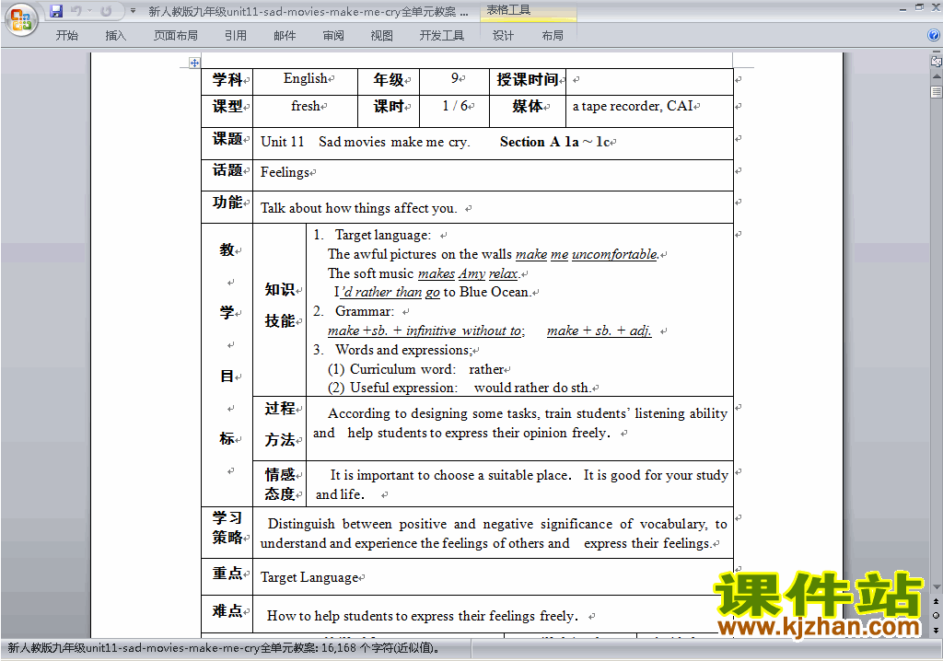Open the Select Browse Object button

(937, 615)
